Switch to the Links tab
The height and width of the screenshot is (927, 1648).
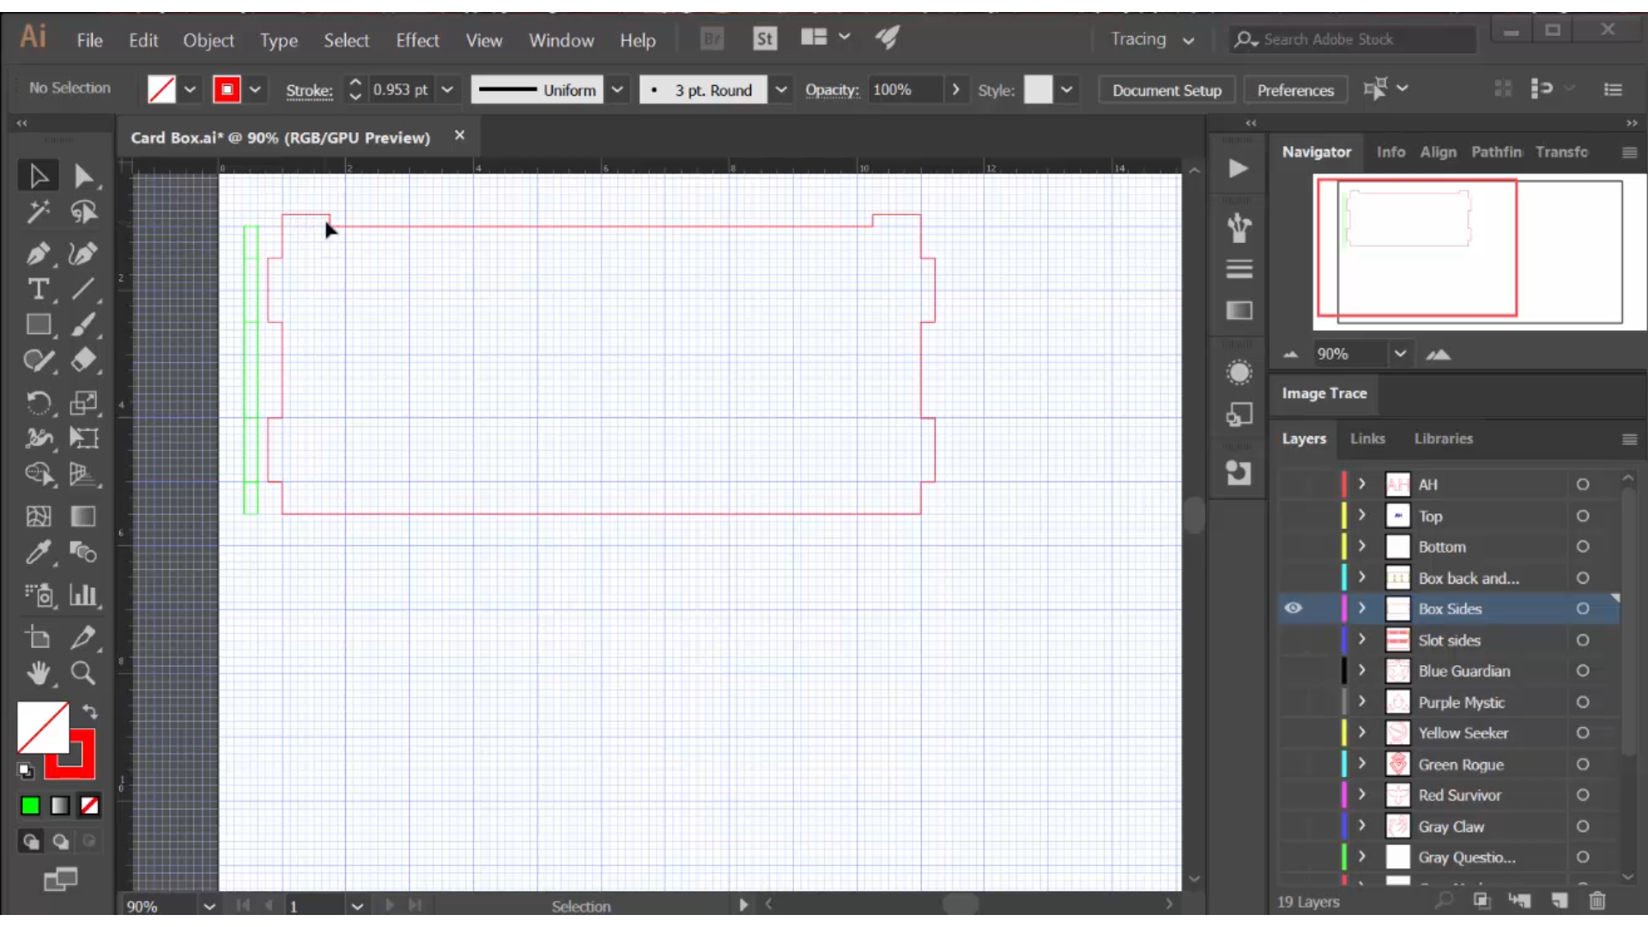(x=1366, y=438)
